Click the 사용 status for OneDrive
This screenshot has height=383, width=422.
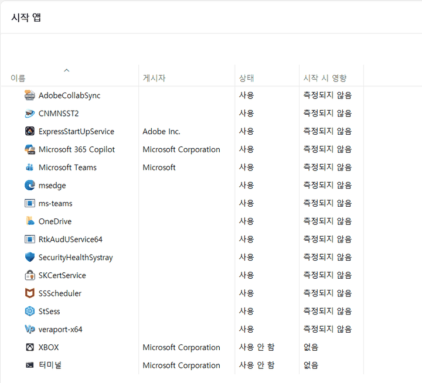coord(247,221)
